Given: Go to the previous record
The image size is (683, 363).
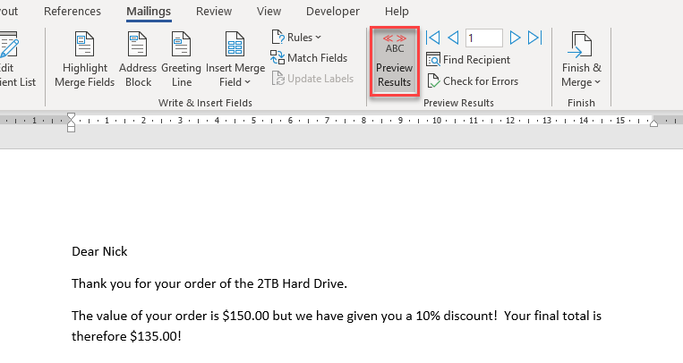Looking at the screenshot, I should 453,38.
